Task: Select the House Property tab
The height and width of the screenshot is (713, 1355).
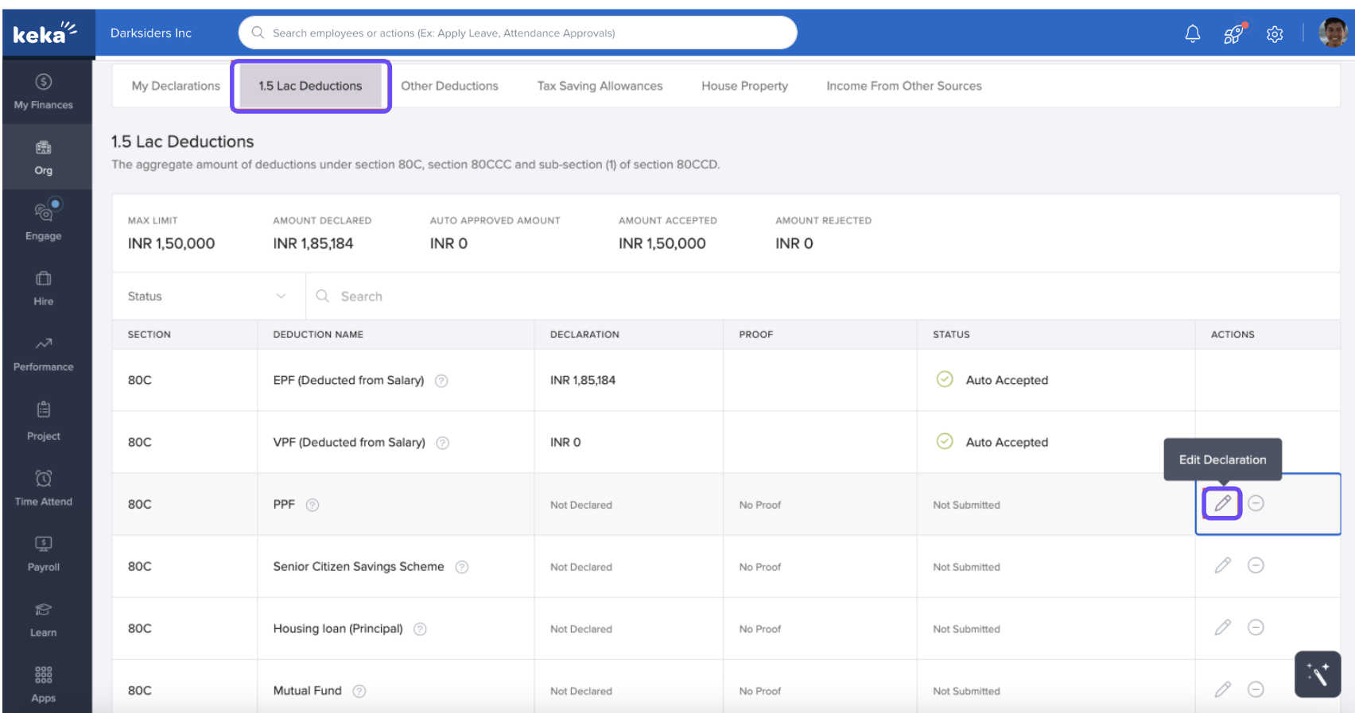Action: pyautogui.click(x=744, y=86)
